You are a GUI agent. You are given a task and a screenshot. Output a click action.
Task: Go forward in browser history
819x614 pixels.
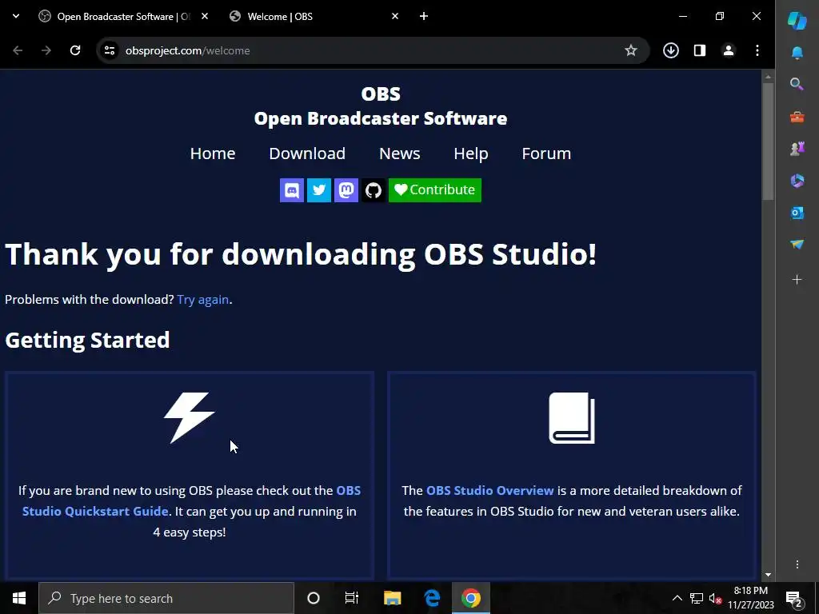tap(46, 50)
